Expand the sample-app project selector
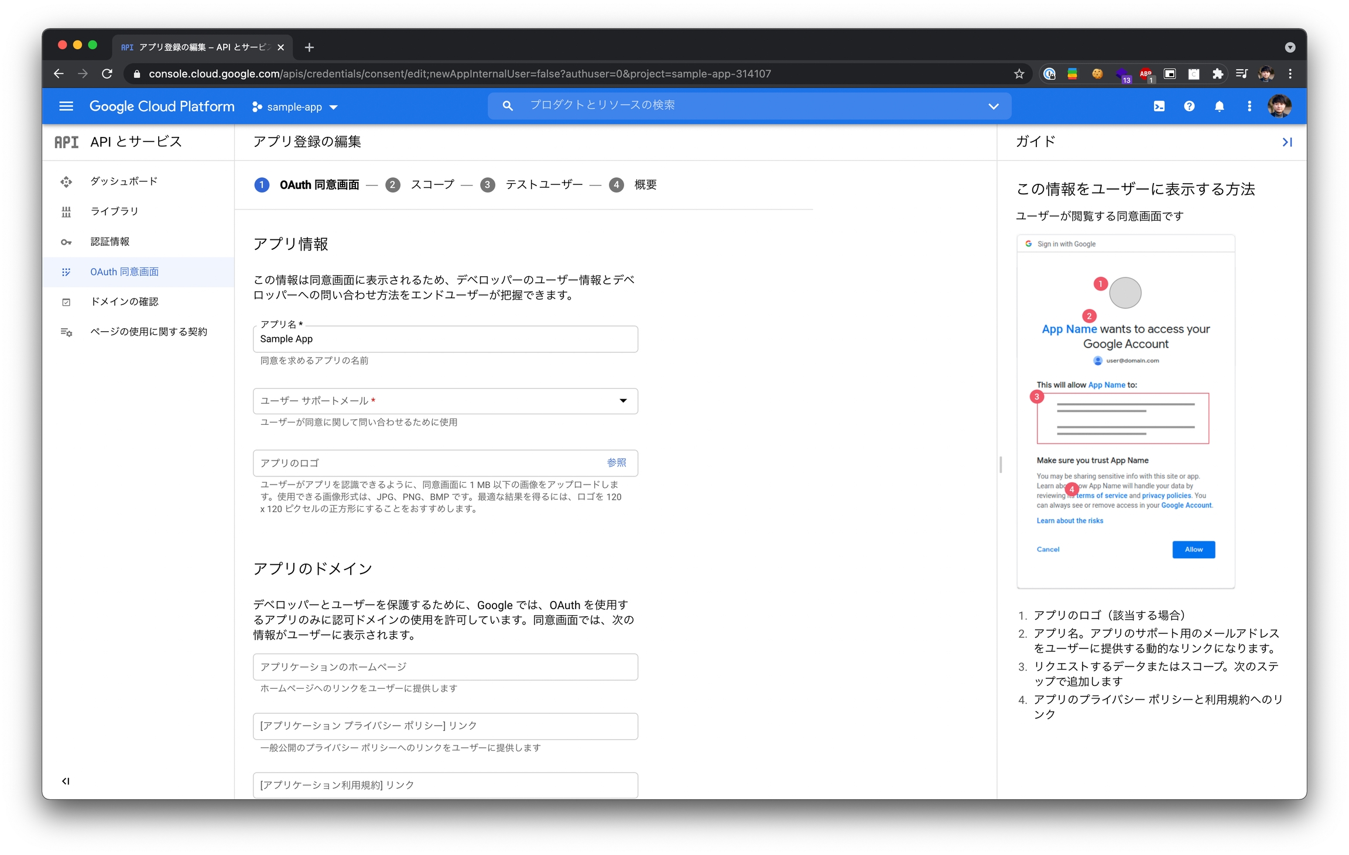This screenshot has height=855, width=1349. point(295,107)
